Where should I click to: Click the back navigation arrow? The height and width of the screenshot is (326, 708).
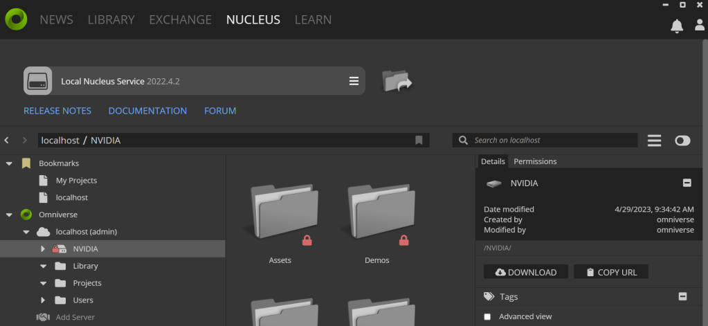coord(7,141)
